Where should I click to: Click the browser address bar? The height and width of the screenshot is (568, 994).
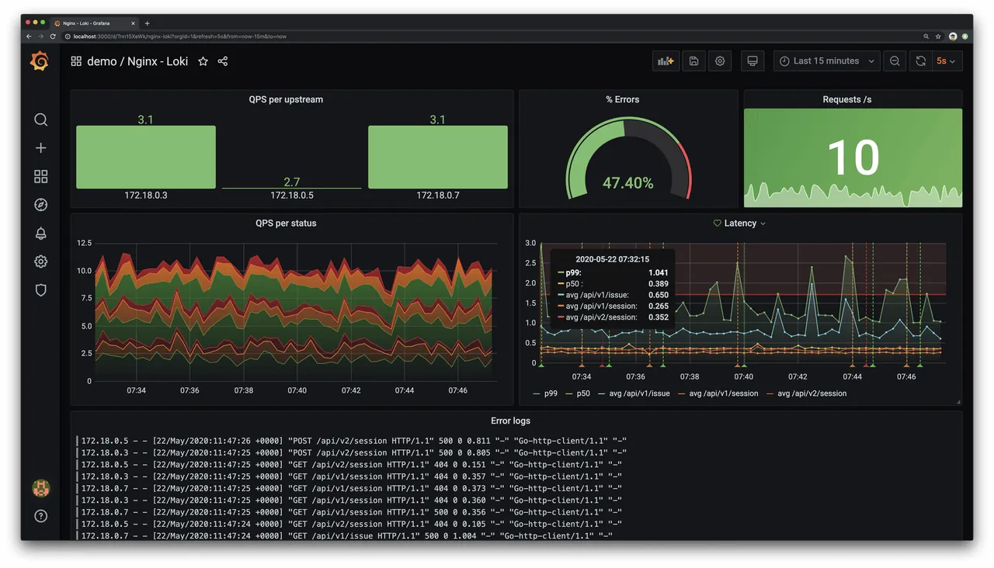489,36
